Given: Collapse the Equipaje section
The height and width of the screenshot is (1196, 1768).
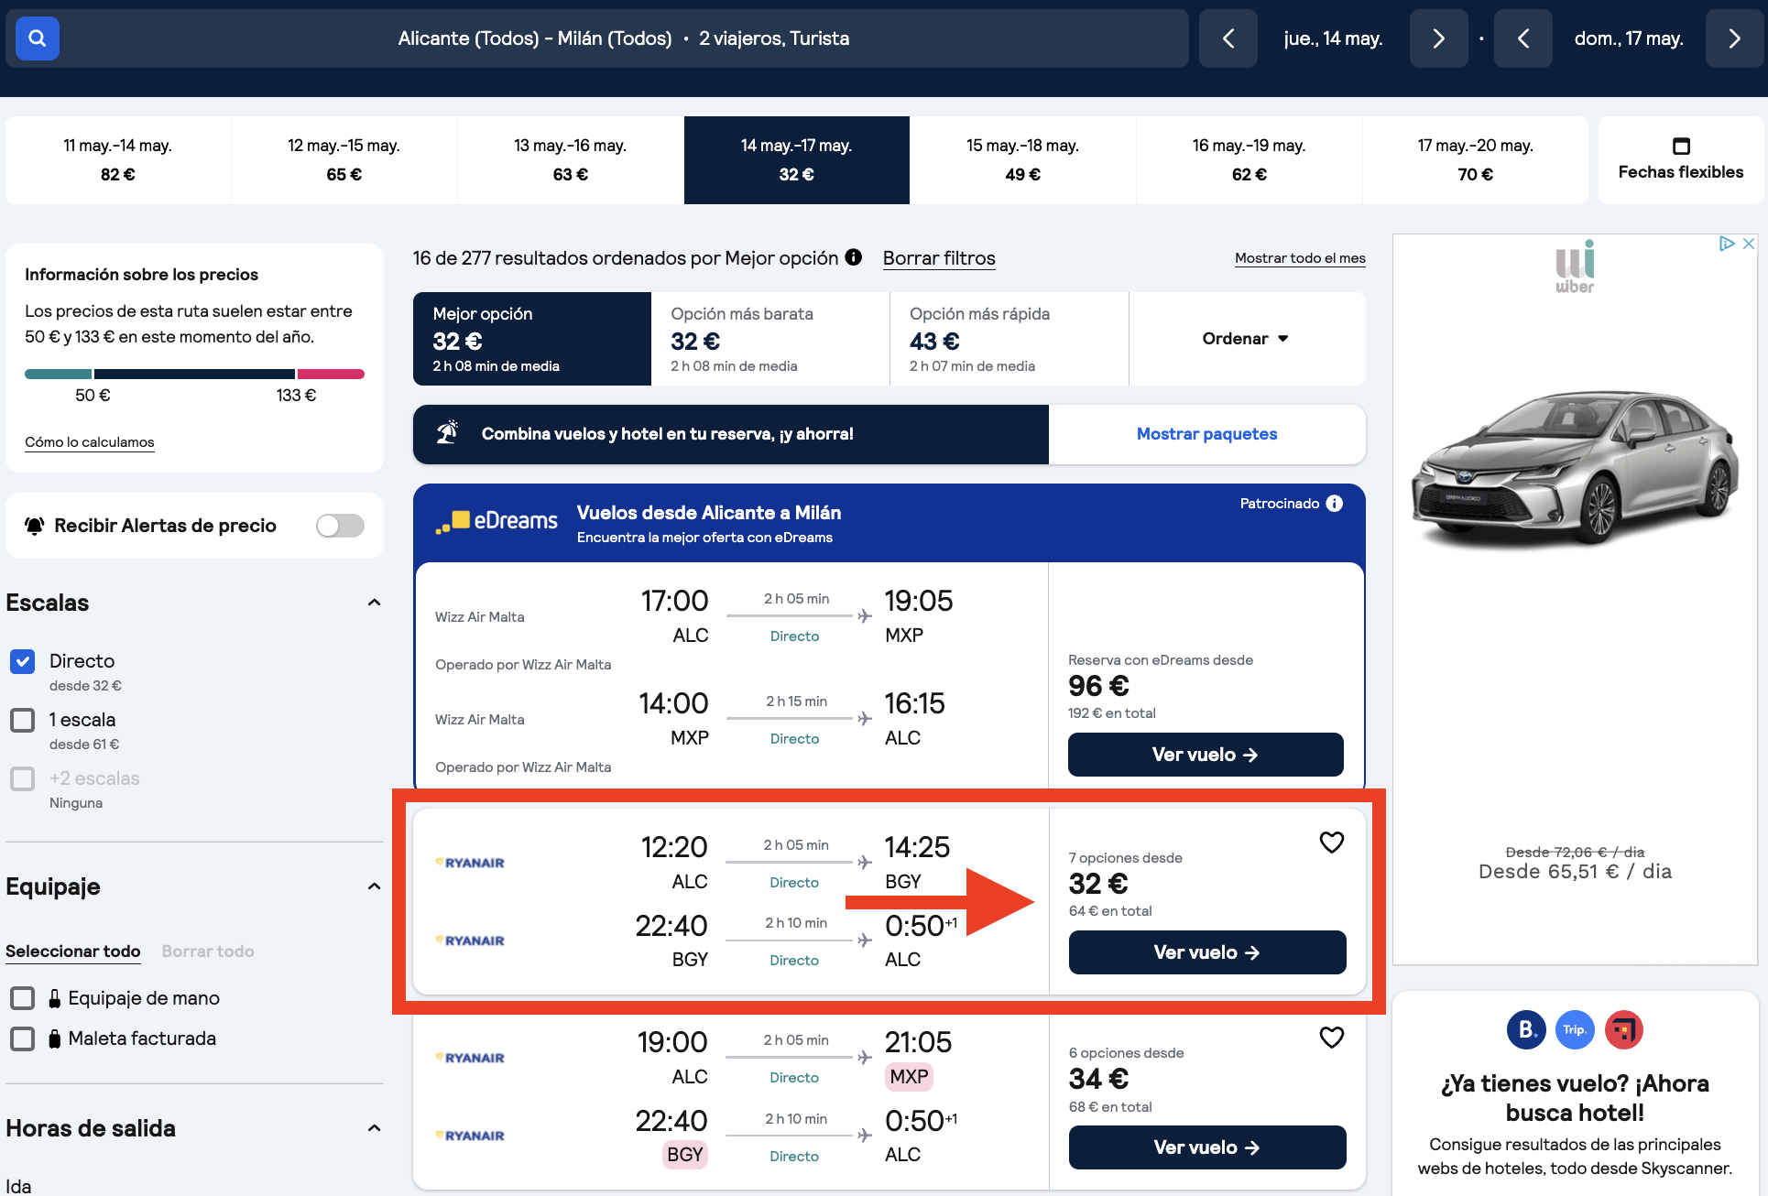Looking at the screenshot, I should 374,886.
